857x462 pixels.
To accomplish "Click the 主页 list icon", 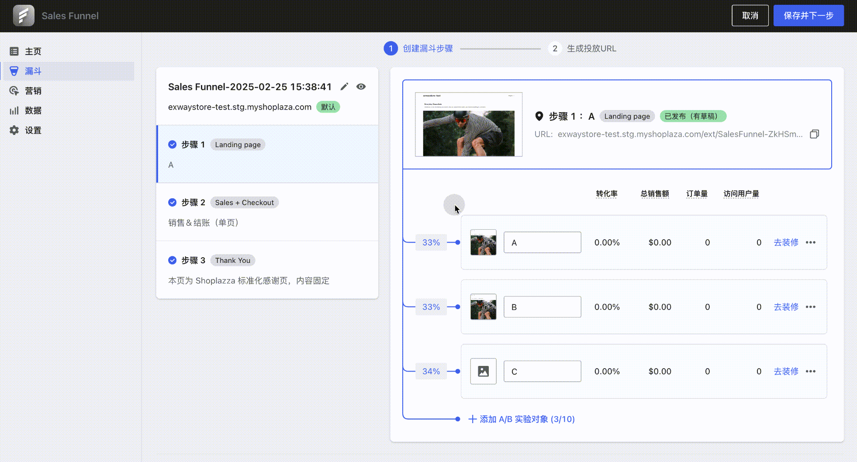I will 14,51.
